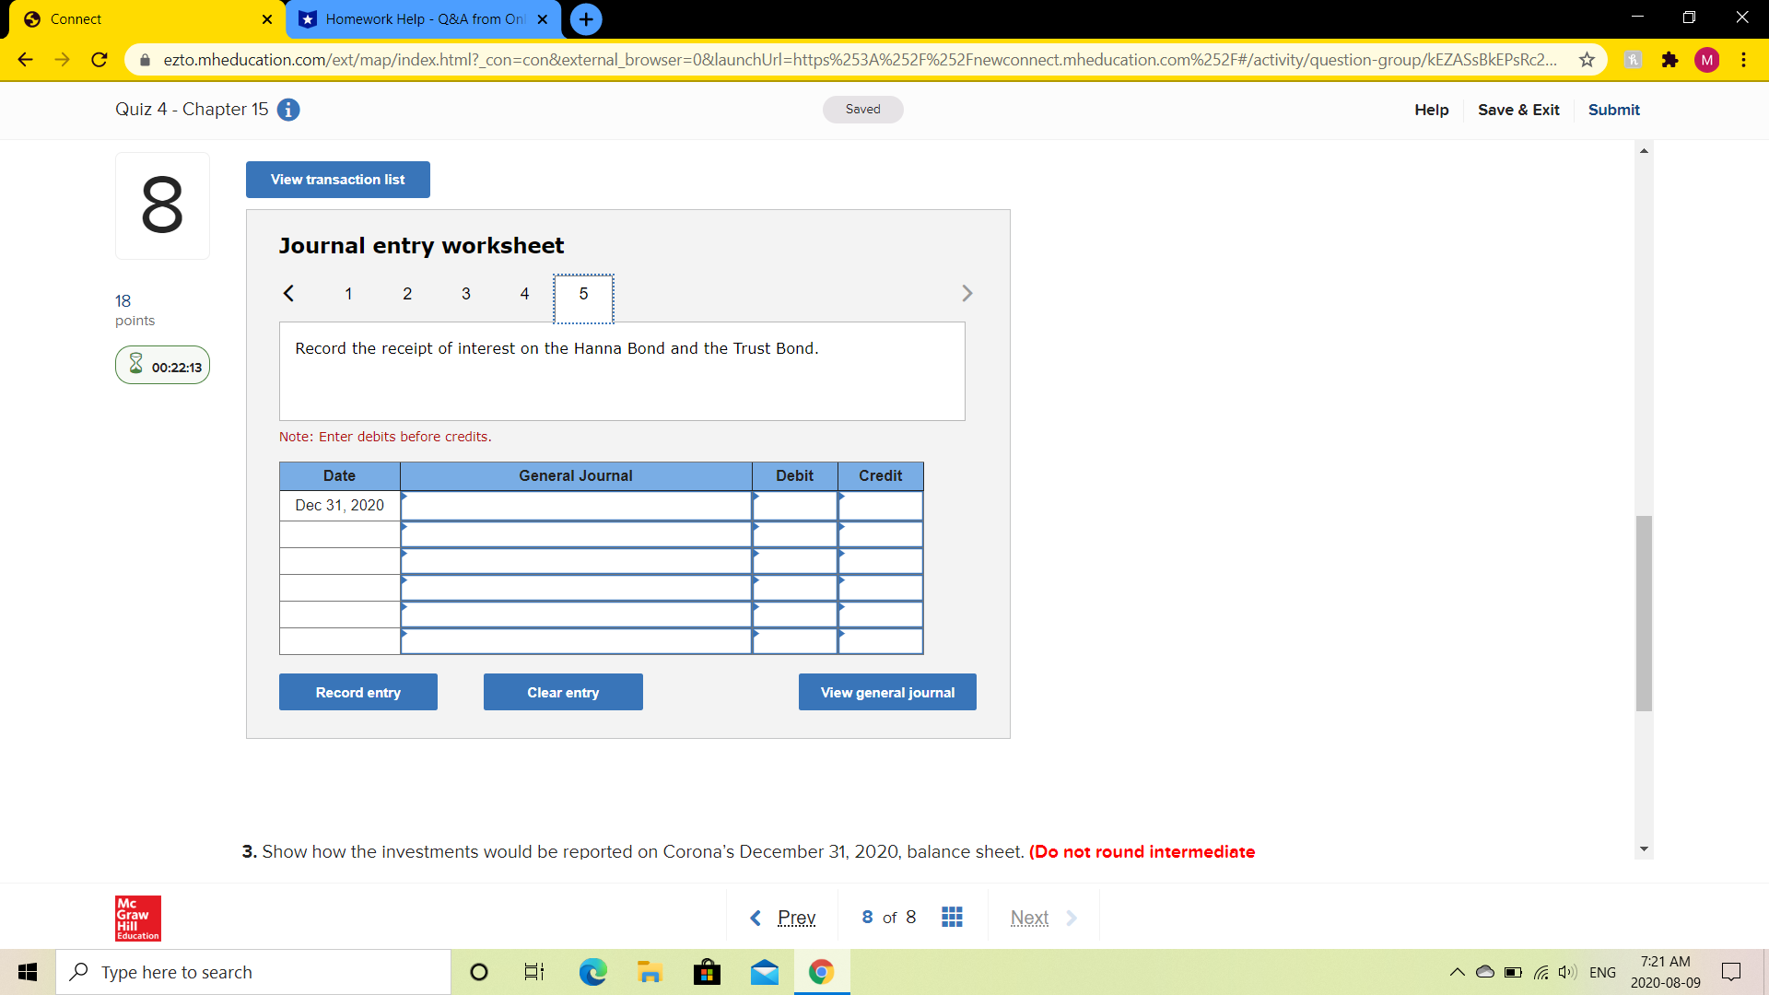Click the right chevron in the worksheet navigation
This screenshot has width=1769, height=995.
click(x=967, y=293)
